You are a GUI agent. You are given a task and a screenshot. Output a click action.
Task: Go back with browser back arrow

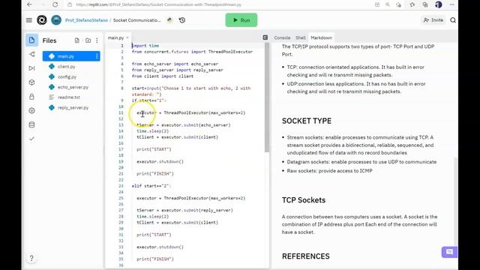29,4
